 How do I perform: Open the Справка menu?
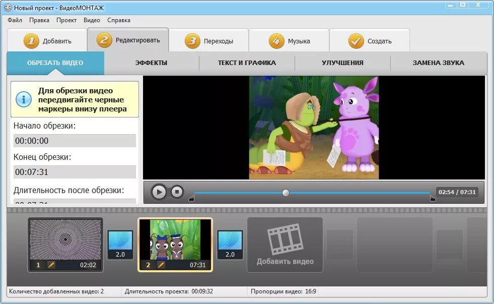119,20
